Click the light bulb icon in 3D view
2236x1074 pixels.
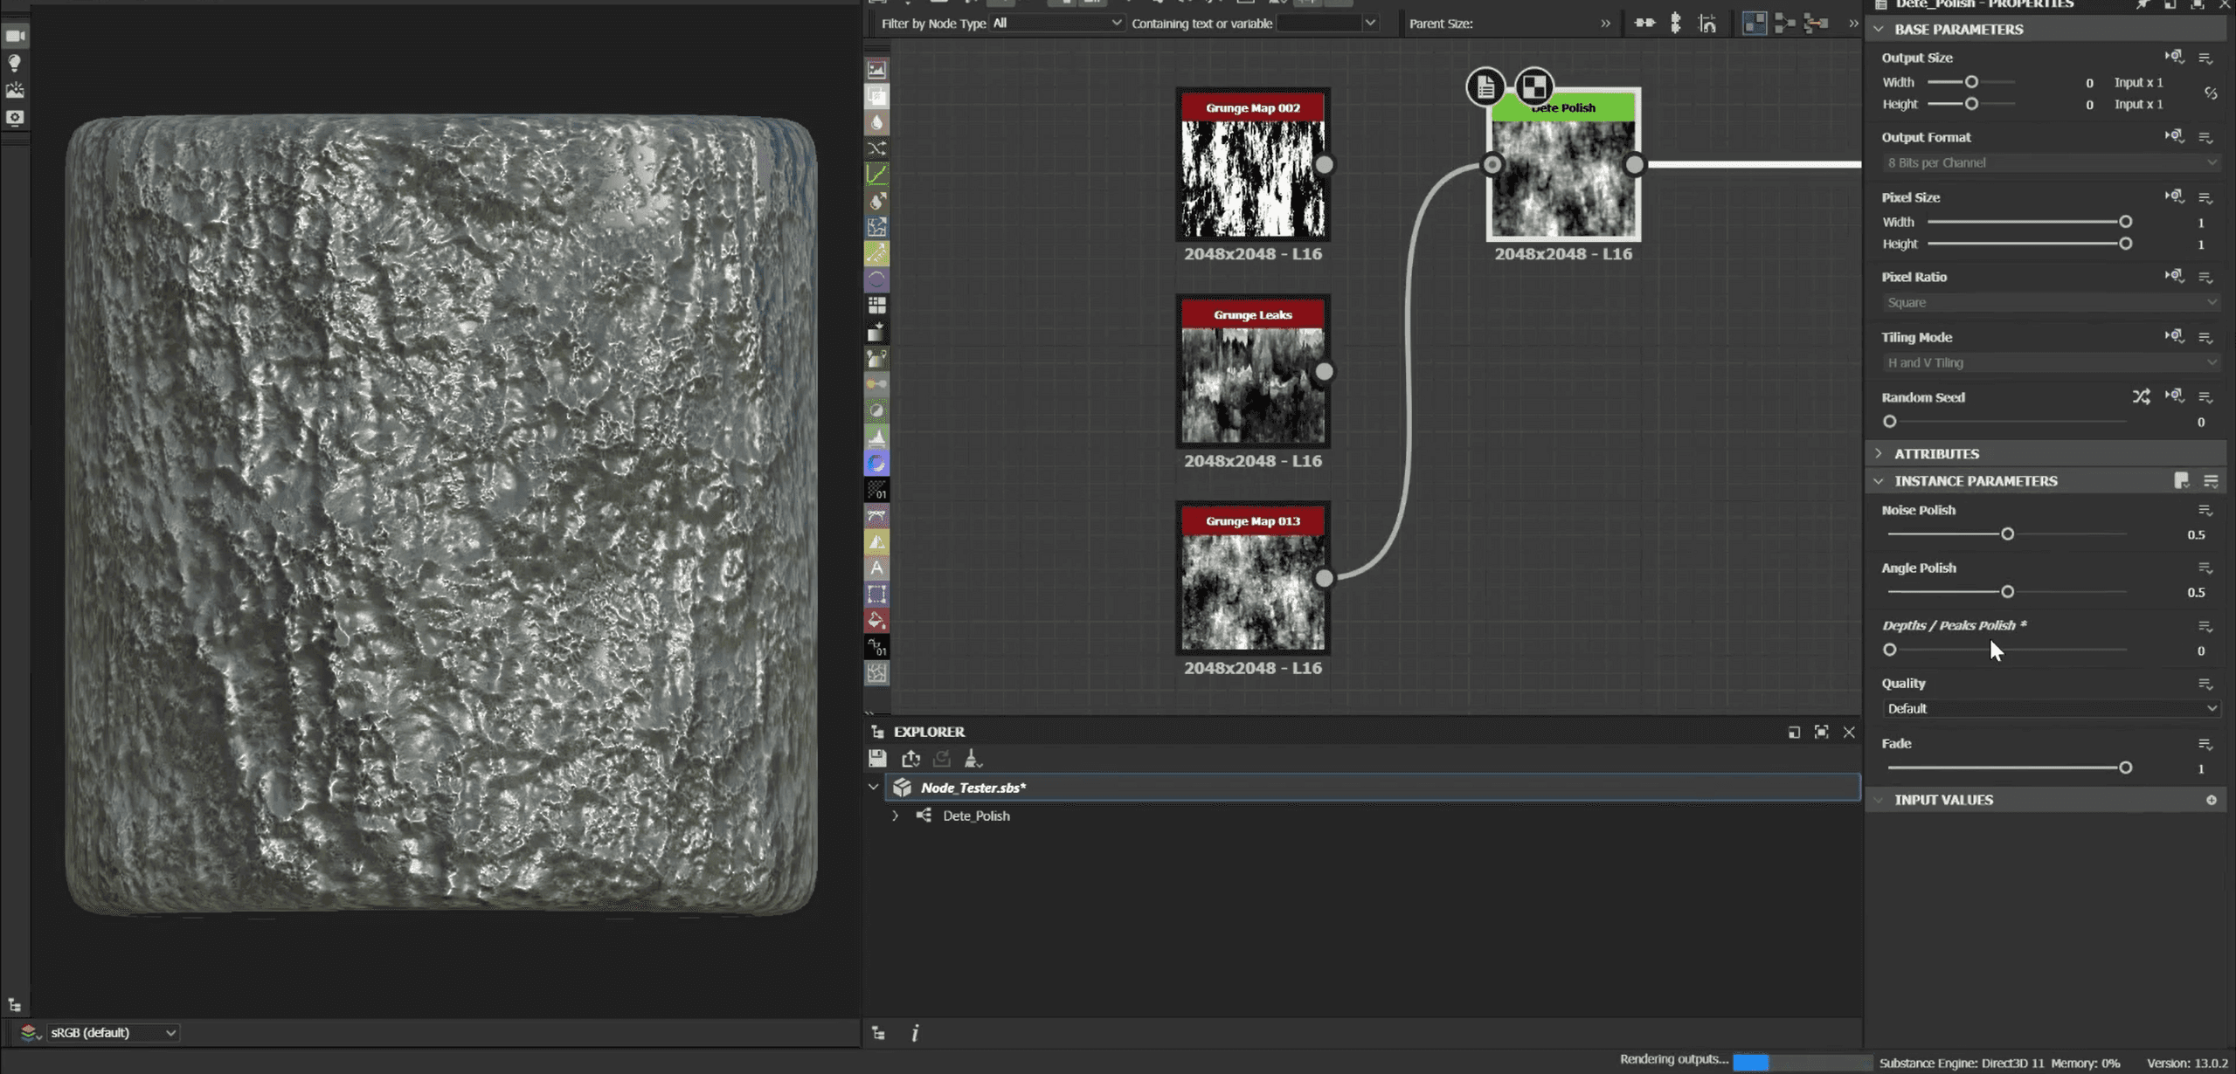pyautogui.click(x=15, y=63)
